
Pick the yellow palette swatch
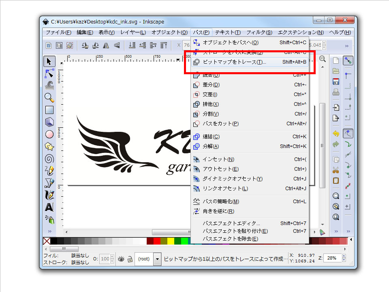pos(171,241)
